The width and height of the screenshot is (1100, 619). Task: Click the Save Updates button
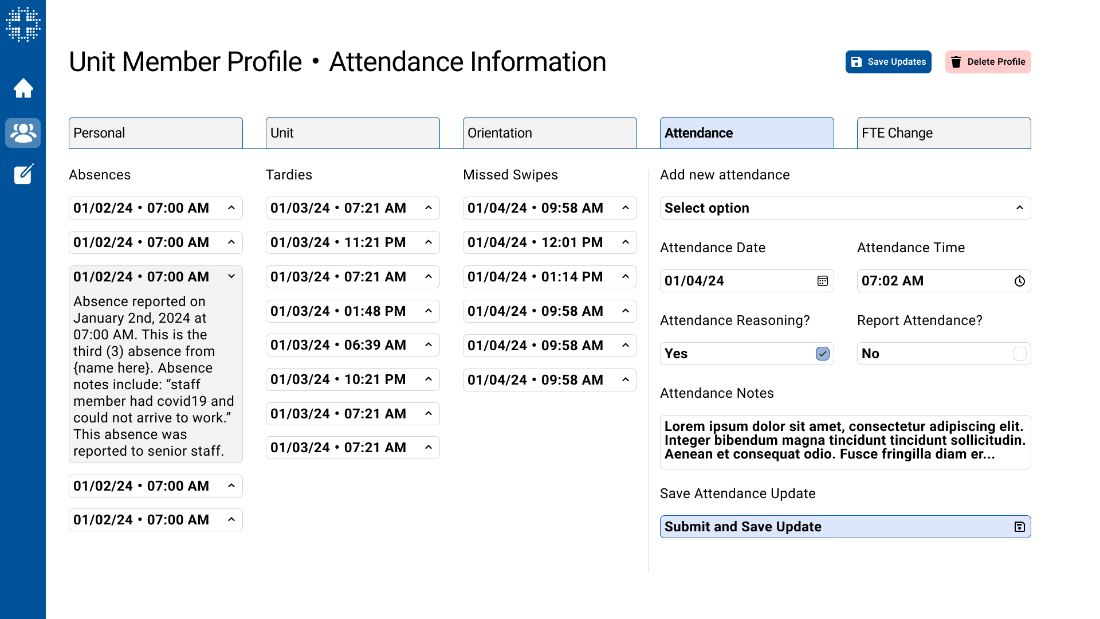[x=888, y=62]
